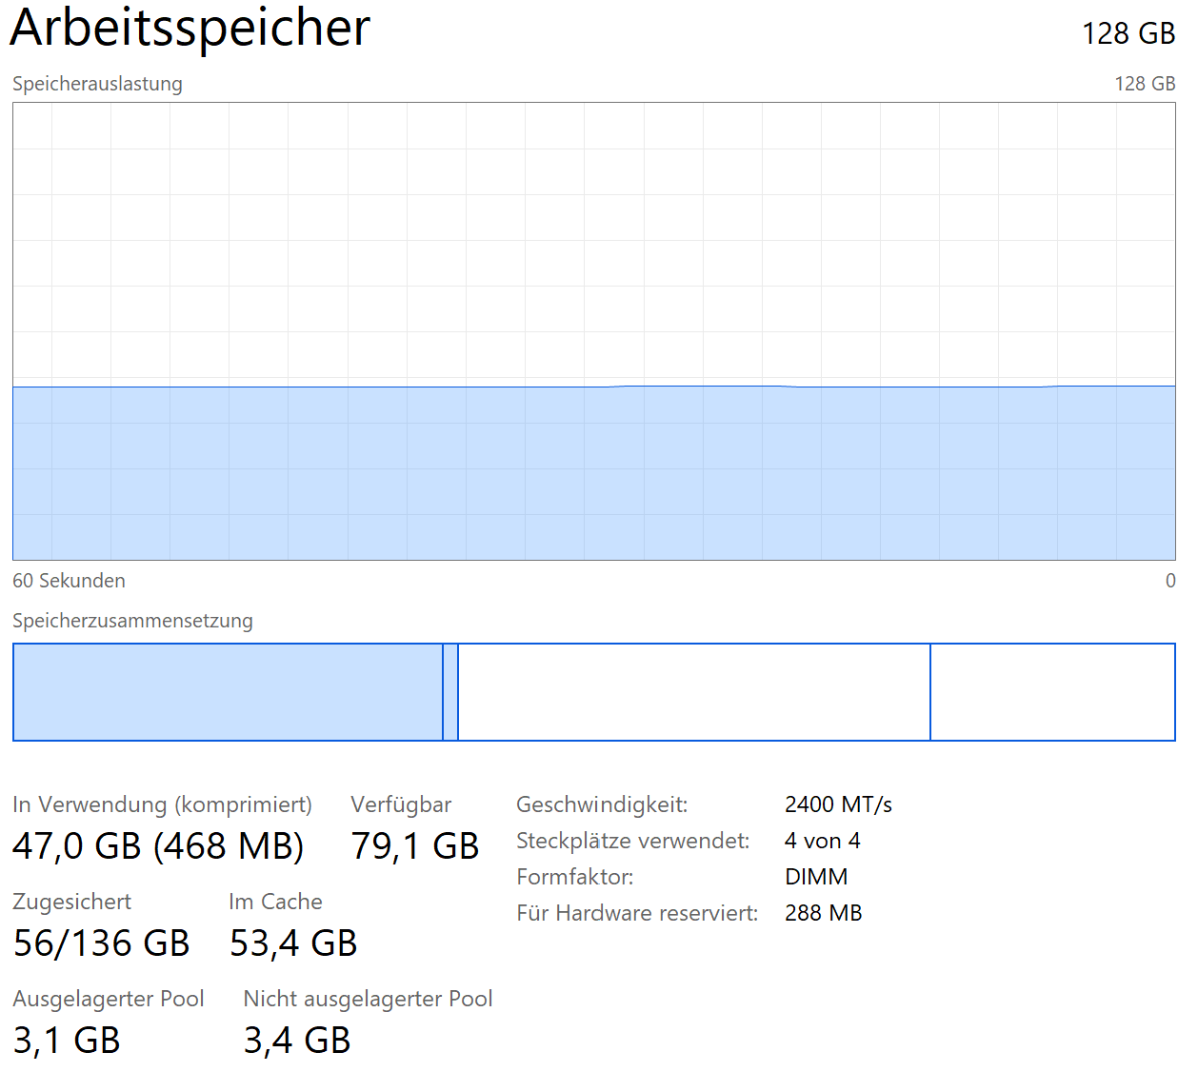Select the Für Hardware reserviert 288 MB value
This screenshot has width=1198, height=1072.
point(823,913)
